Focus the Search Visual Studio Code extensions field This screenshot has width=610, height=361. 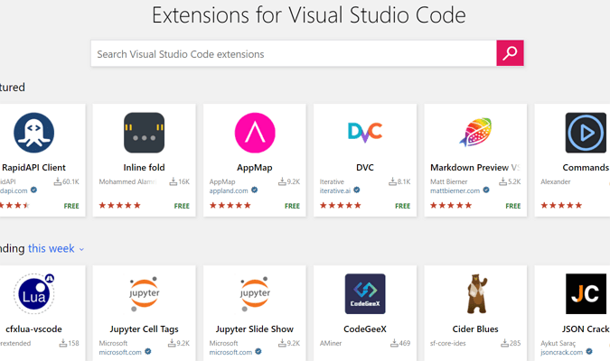pos(294,53)
